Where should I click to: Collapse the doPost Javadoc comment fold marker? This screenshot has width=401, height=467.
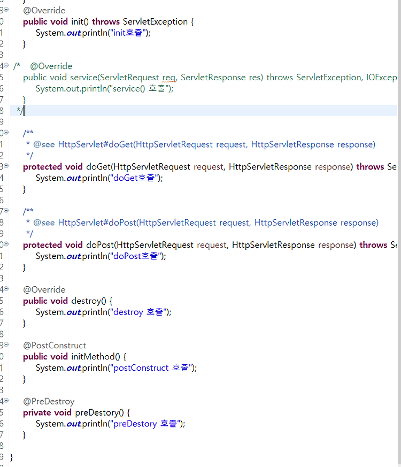6,211
